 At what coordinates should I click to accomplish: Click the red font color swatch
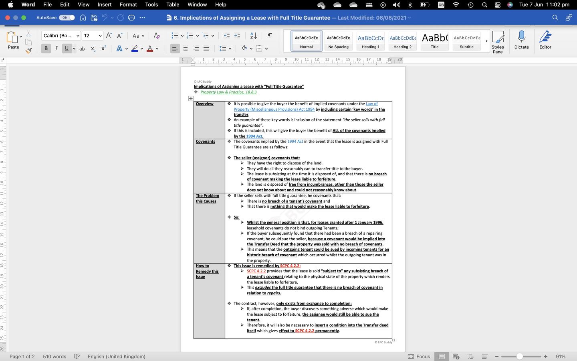point(150,49)
